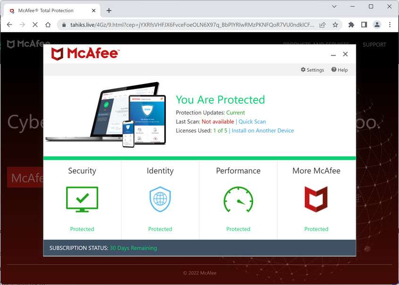Click the Performance gauge icon
Image resolution: width=399 pixels, height=285 pixels.
(x=238, y=200)
